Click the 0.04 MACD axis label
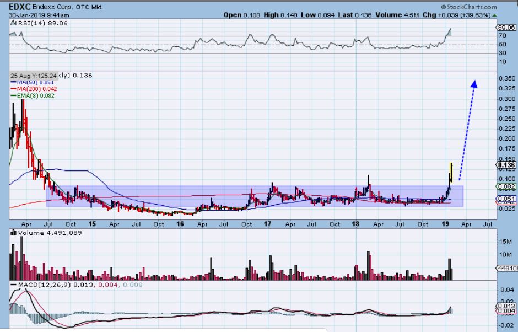Screen dimensions: 518x332 pyautogui.click(x=507, y=290)
